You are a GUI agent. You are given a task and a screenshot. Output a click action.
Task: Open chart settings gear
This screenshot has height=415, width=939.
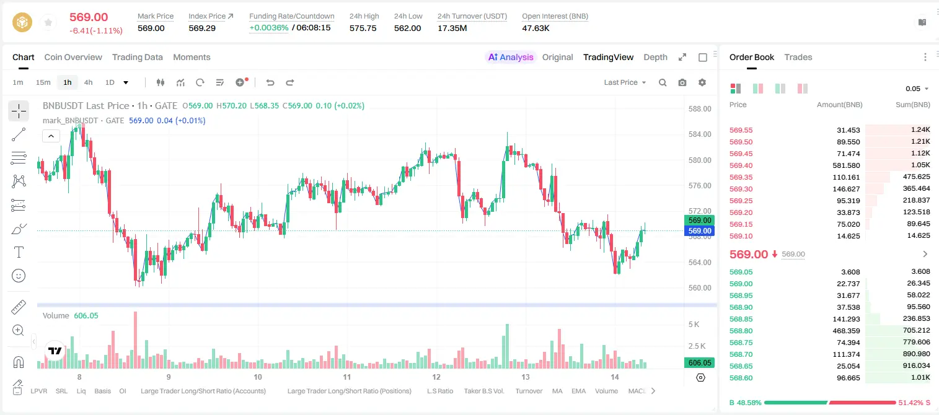coord(702,82)
